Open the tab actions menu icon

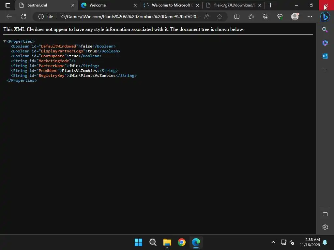[8, 5]
